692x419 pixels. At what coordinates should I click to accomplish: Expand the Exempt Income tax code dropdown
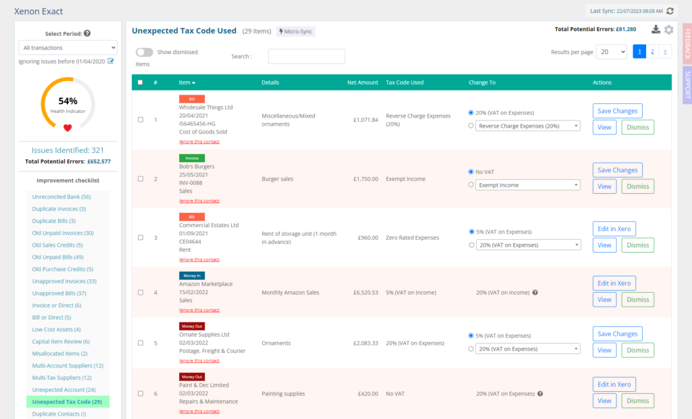tap(528, 185)
